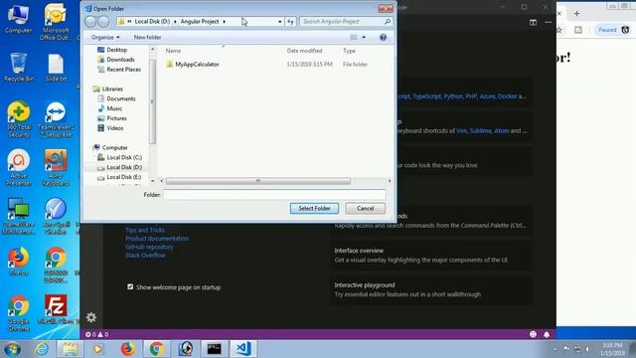
Task: Open the address bar history dropdown
Action: pyautogui.click(x=280, y=22)
